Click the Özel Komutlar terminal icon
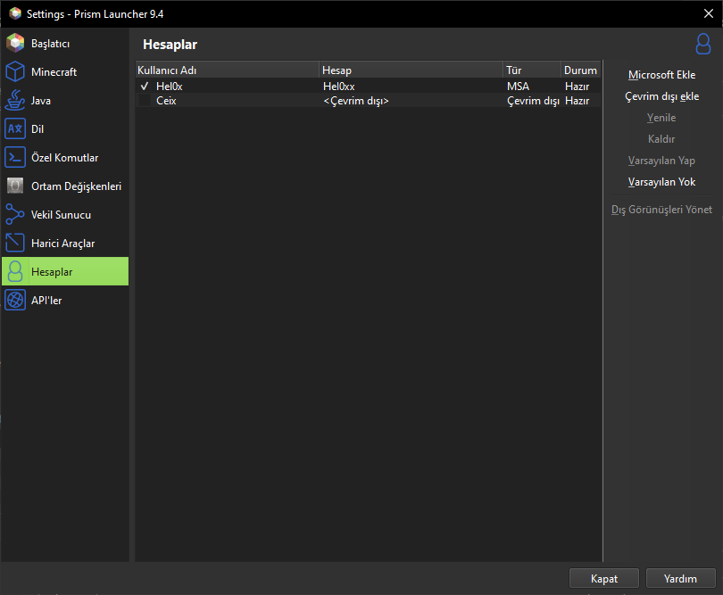 [15, 158]
